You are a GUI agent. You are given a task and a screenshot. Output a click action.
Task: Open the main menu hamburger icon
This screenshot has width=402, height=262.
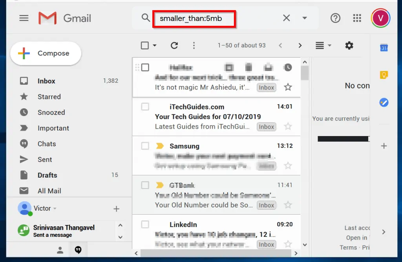point(24,18)
